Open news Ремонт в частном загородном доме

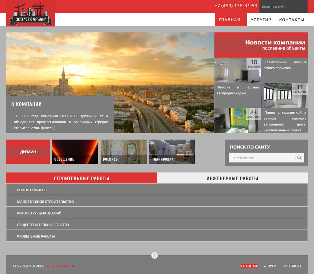click(238, 90)
